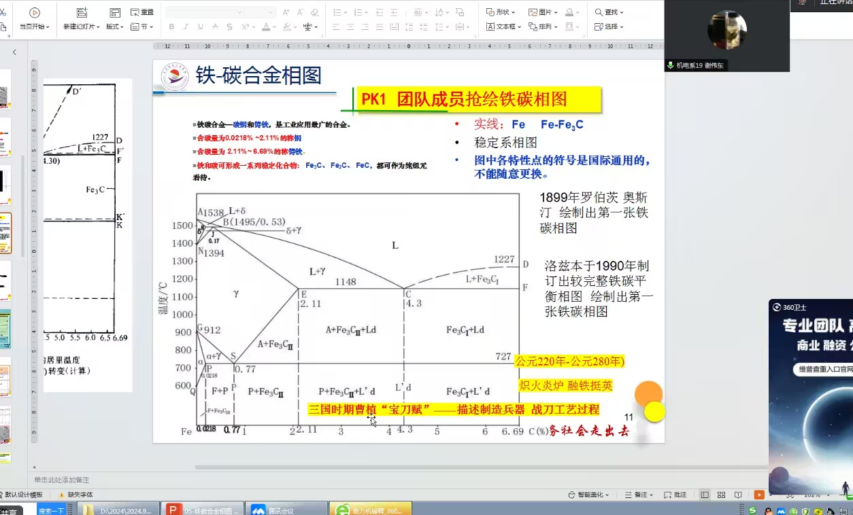Toggle Italic formatting
The height and width of the screenshot is (515, 853).
(x=186, y=26)
